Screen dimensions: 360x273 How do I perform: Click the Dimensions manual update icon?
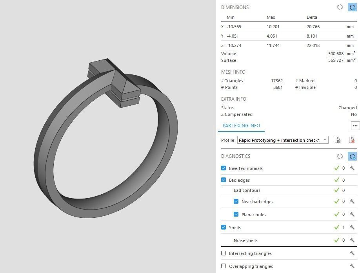point(340,7)
